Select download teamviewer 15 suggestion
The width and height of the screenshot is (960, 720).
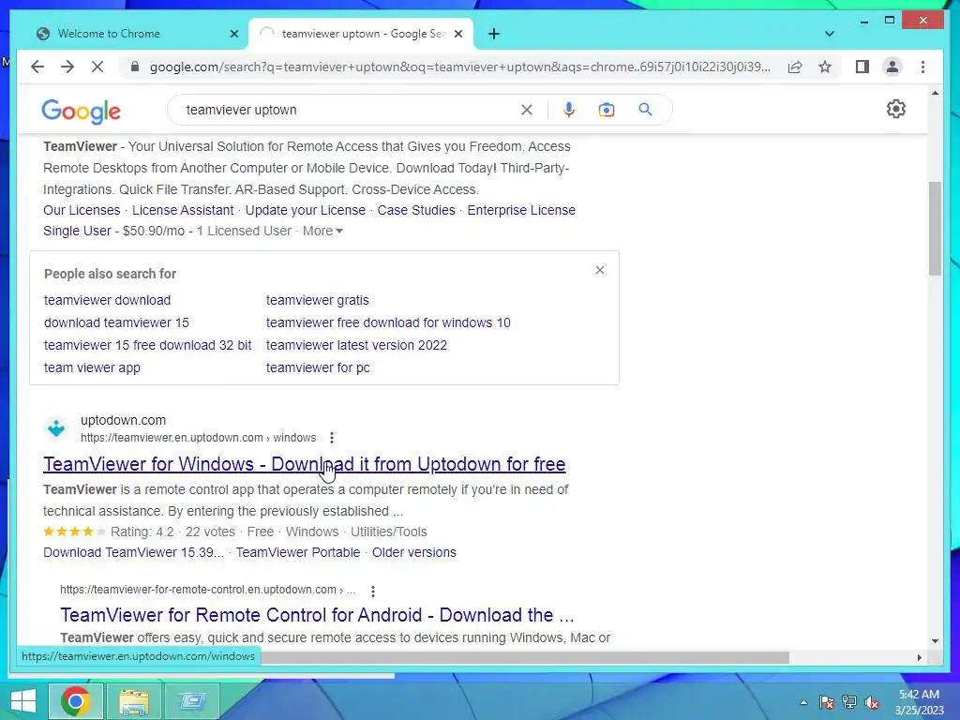click(116, 322)
